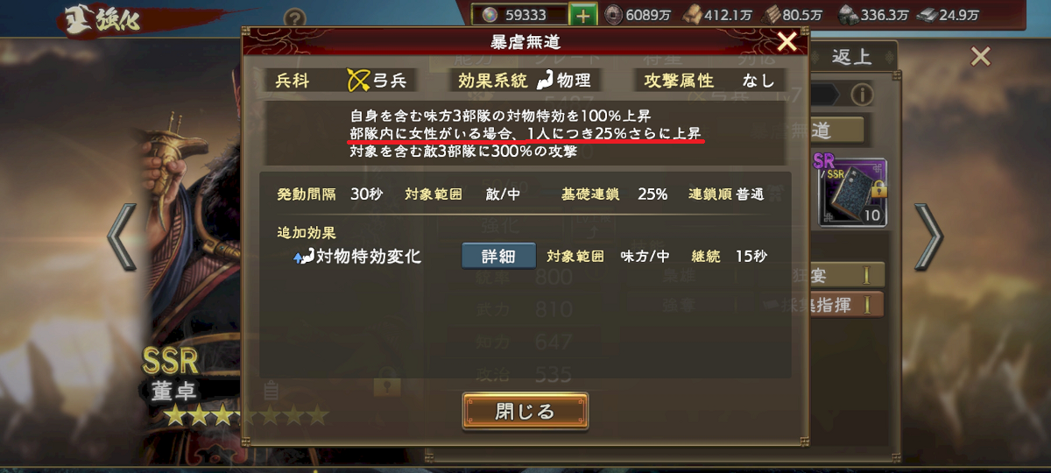Close the 暴虐無道 skill dialog

pyautogui.click(x=786, y=41)
